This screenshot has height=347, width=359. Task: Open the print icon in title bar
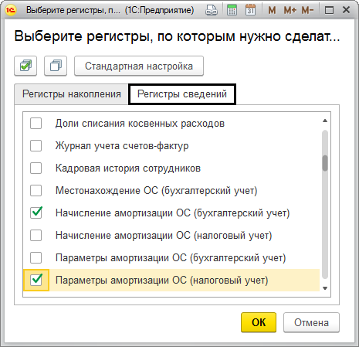click(x=212, y=10)
